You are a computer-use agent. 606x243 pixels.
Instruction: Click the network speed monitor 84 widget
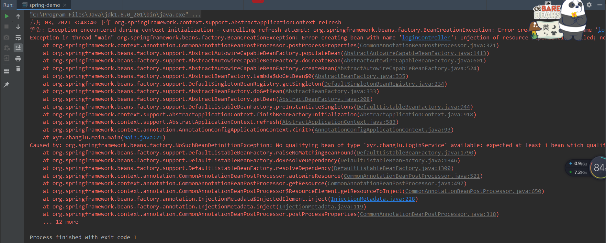pyautogui.click(x=598, y=167)
